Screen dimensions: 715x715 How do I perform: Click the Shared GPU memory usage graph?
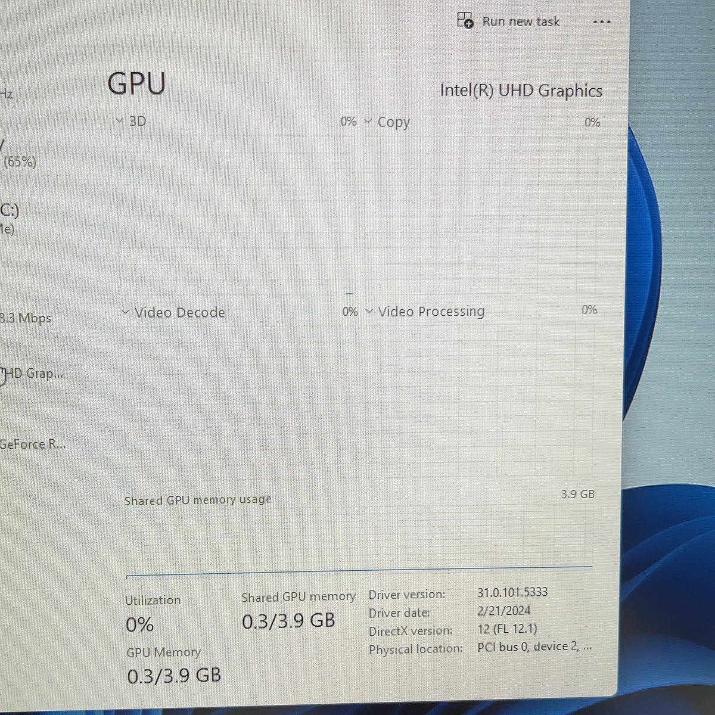click(359, 540)
